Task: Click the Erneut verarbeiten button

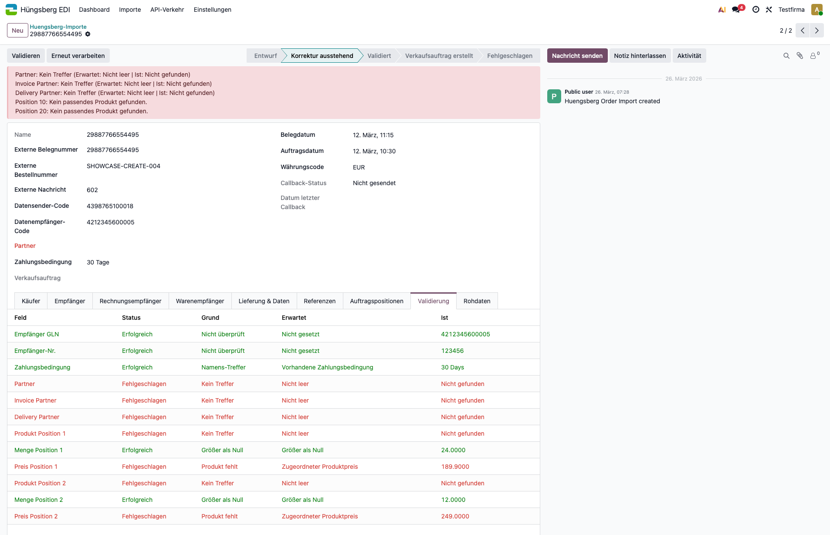Action: tap(78, 56)
